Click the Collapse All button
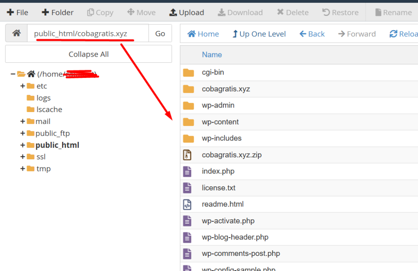The width and height of the screenshot is (418, 271). coord(88,54)
